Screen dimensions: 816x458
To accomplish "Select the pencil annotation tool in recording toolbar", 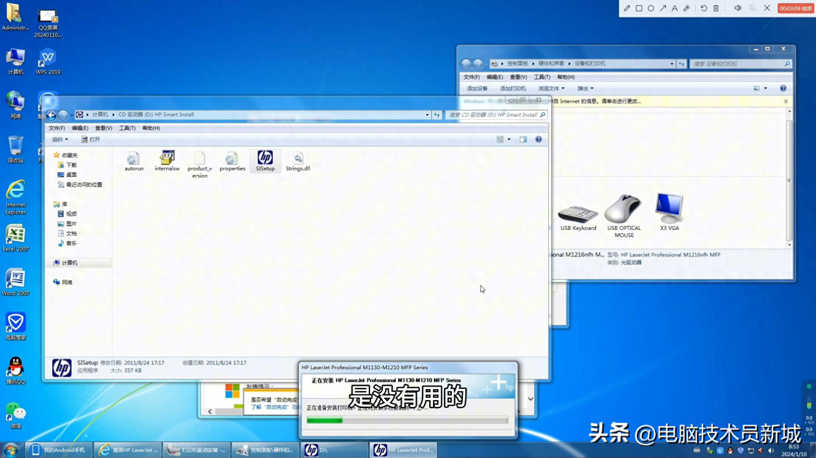I will tap(627, 8).
